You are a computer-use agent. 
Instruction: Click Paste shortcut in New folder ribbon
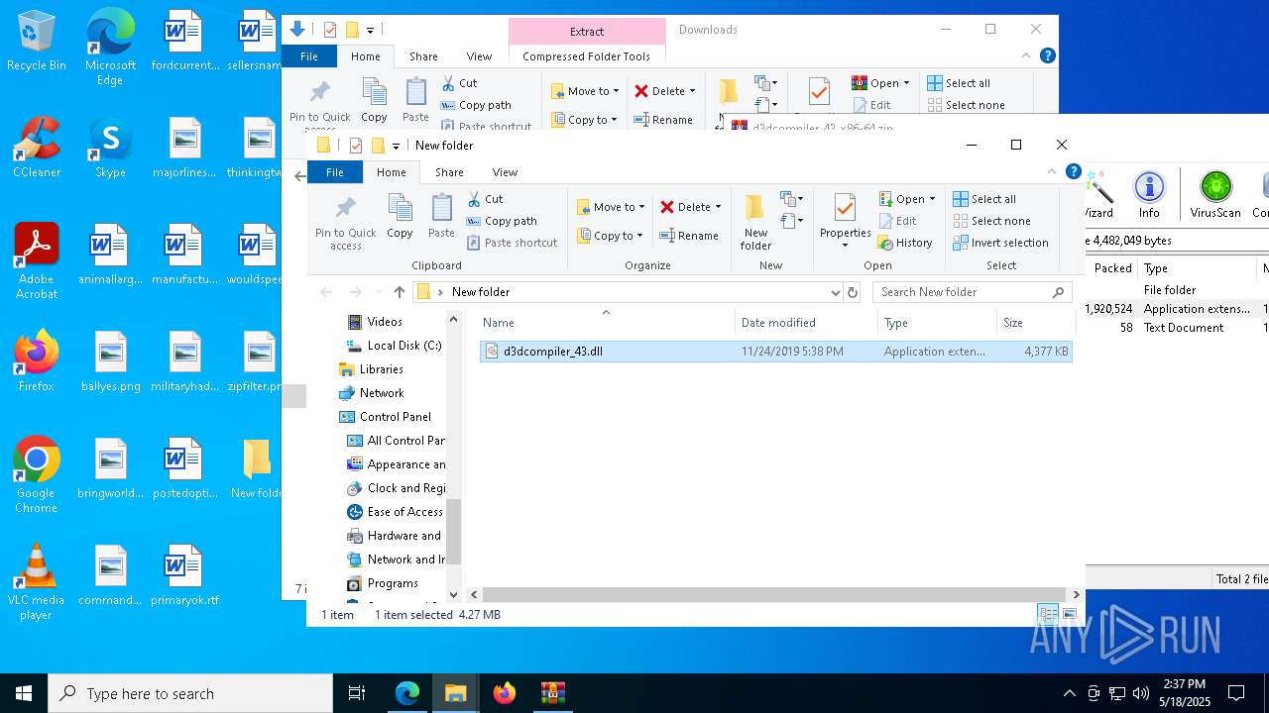513,243
